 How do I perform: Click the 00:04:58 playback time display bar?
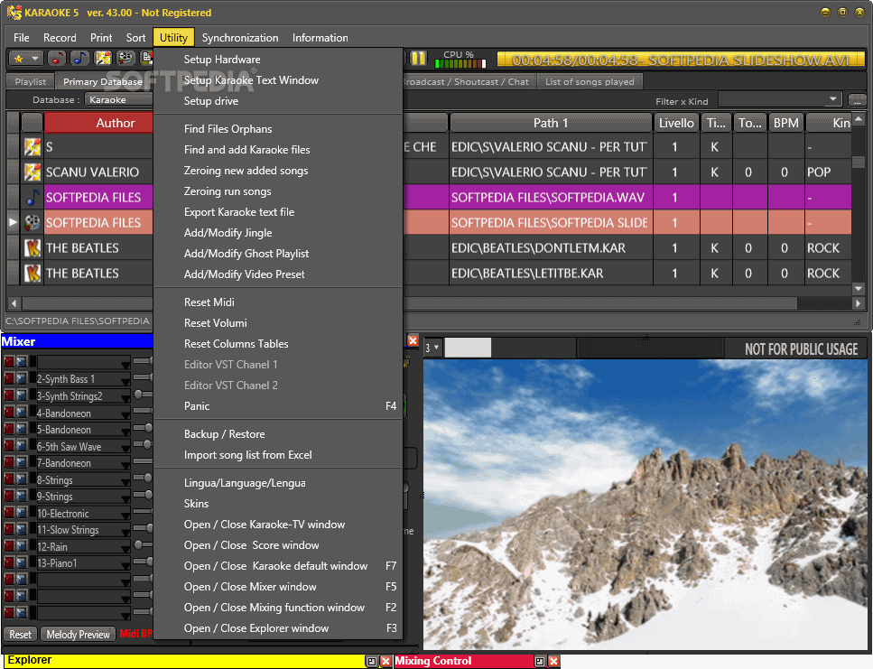[681, 60]
